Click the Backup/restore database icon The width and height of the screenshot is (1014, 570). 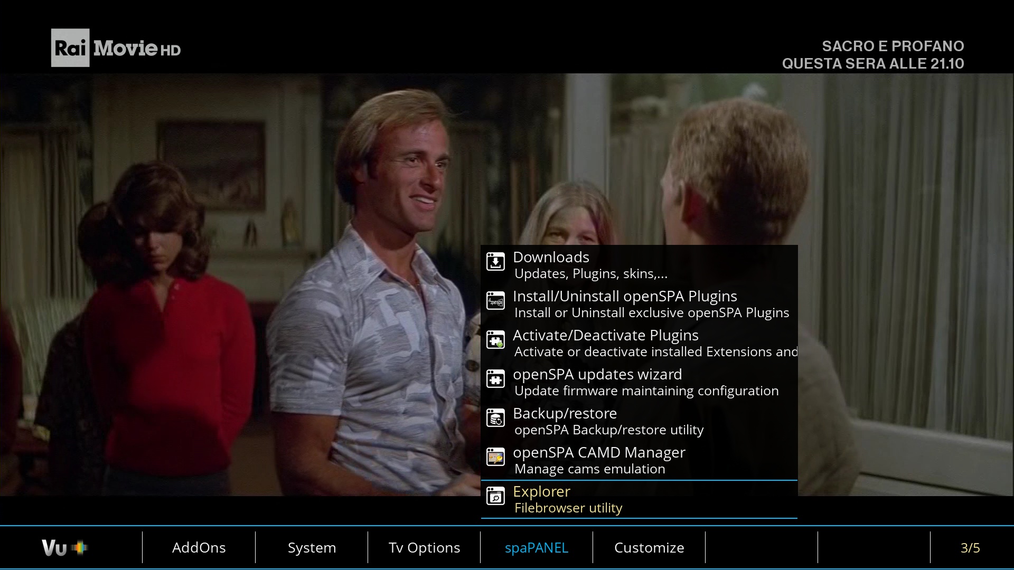[x=495, y=419]
